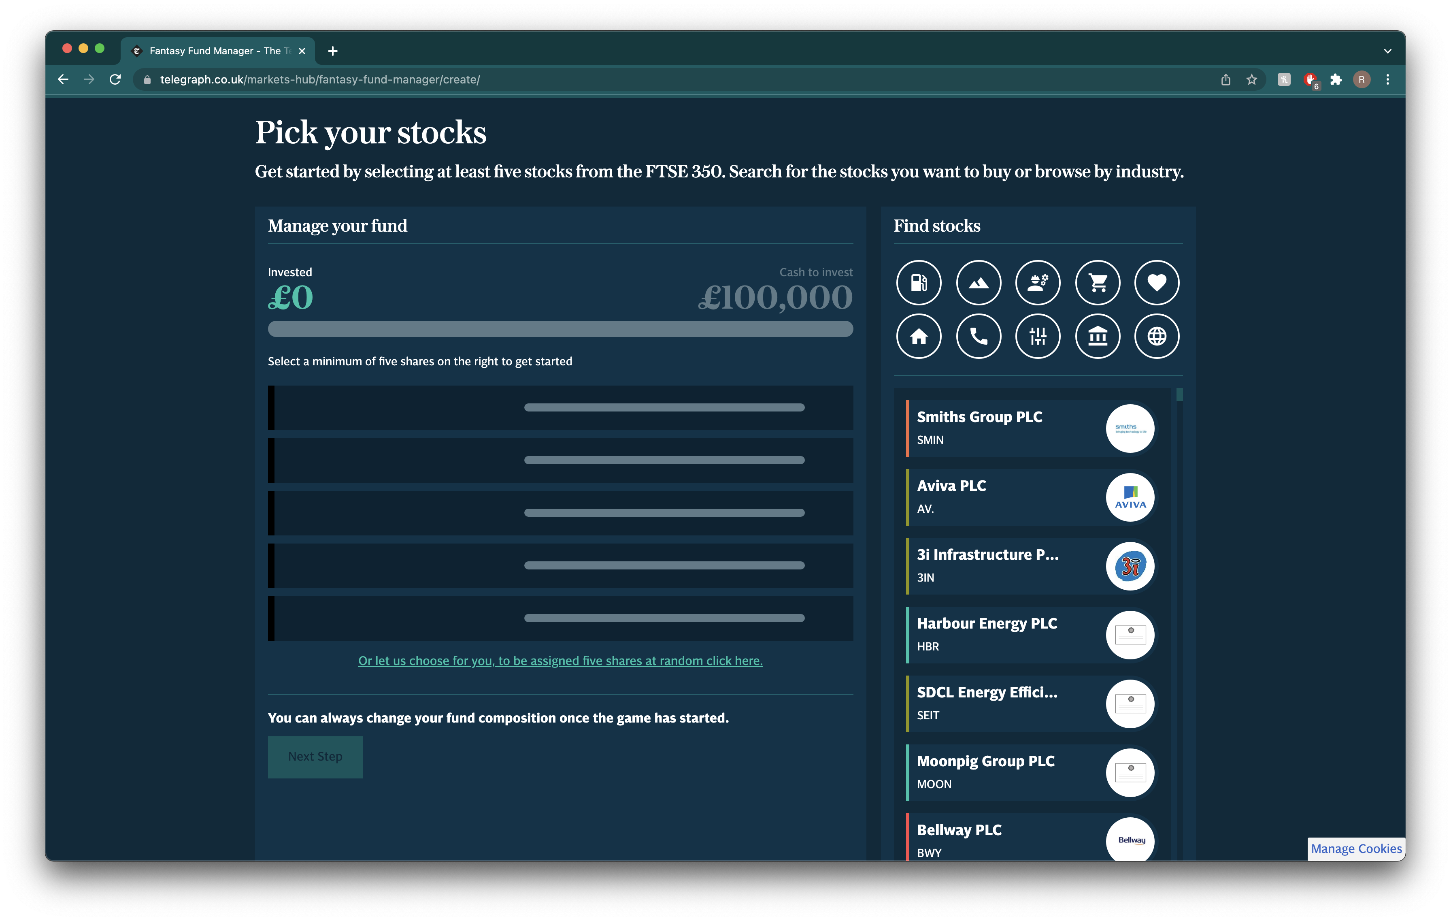
Task: Click the browser forward arrow
Action: point(89,79)
